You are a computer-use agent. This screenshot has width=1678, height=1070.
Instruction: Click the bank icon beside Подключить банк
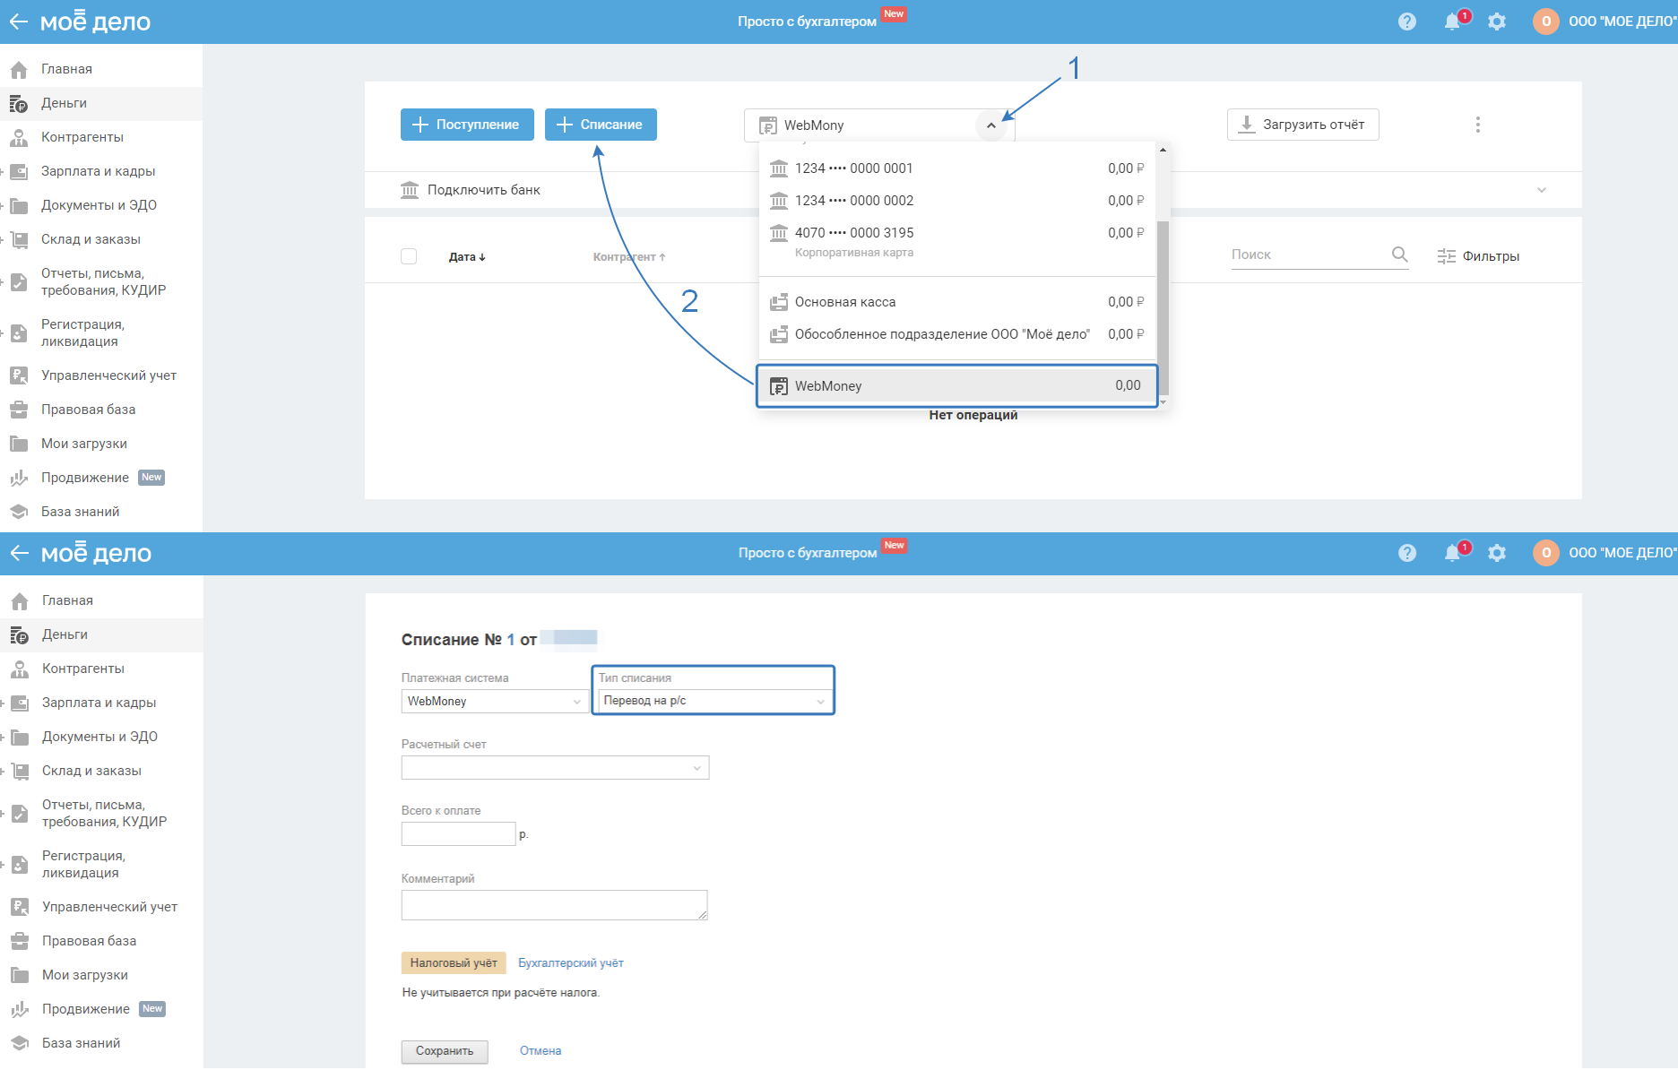pos(410,190)
